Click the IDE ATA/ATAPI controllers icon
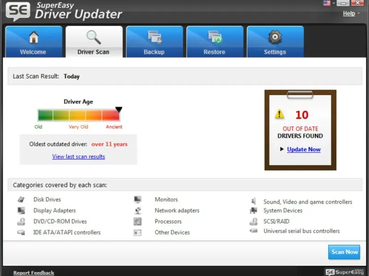 point(21,232)
